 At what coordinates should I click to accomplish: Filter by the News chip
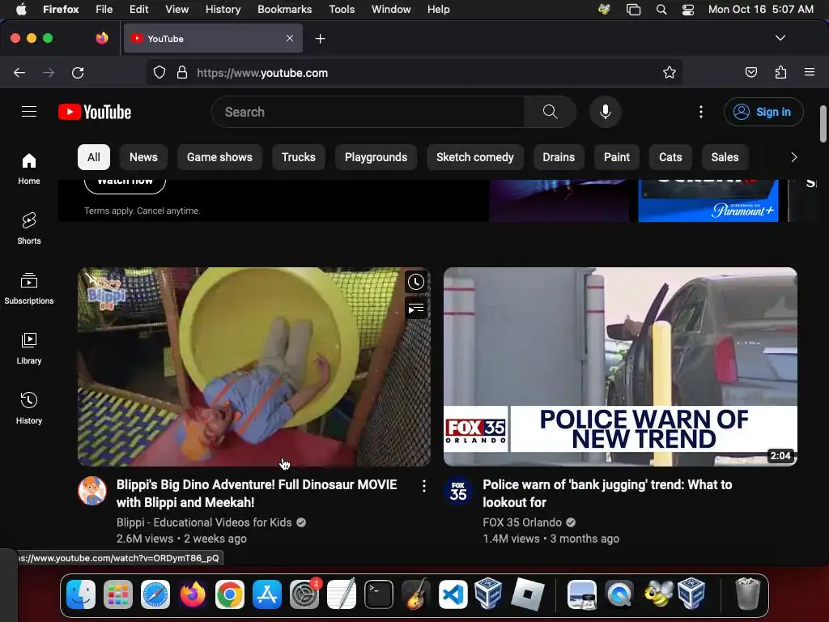[x=143, y=157]
